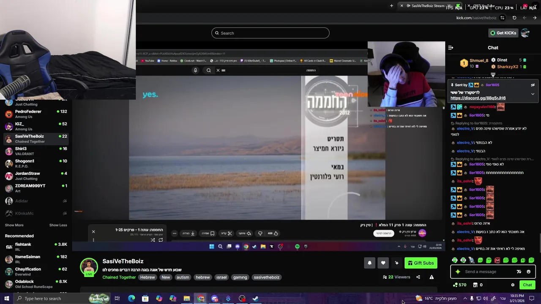Send message with the green Chat button
The image size is (541, 304).
pyautogui.click(x=527, y=285)
